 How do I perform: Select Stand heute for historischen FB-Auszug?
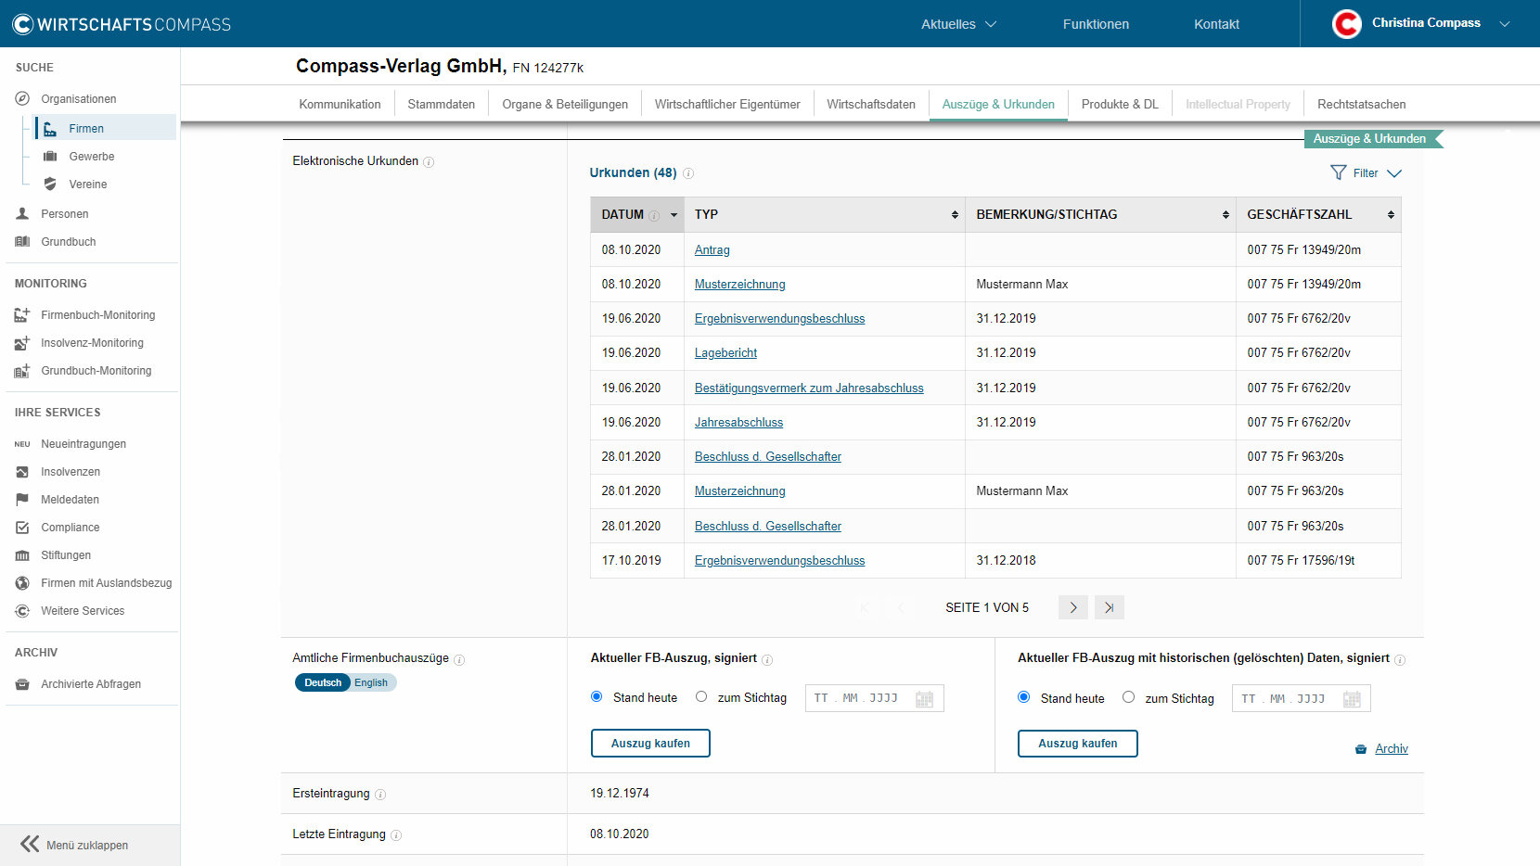click(1024, 696)
